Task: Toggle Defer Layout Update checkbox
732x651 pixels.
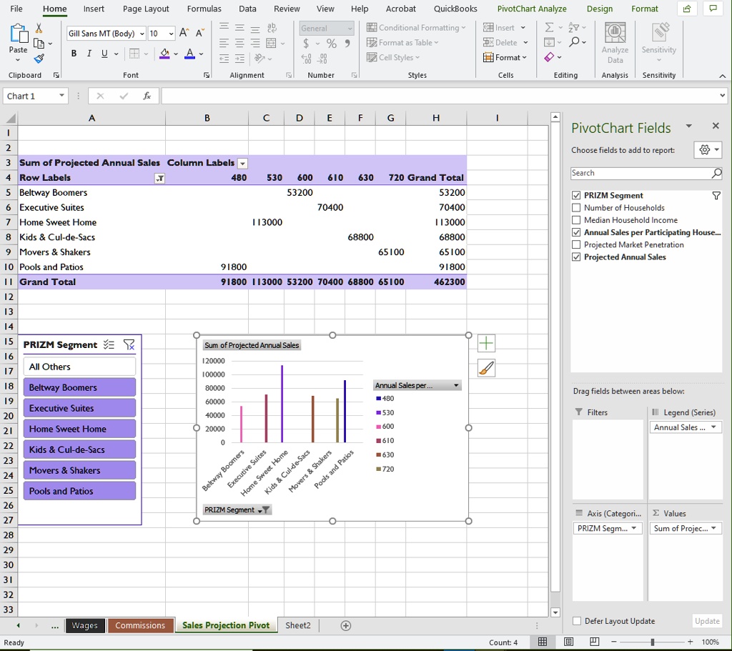Action: coord(575,621)
